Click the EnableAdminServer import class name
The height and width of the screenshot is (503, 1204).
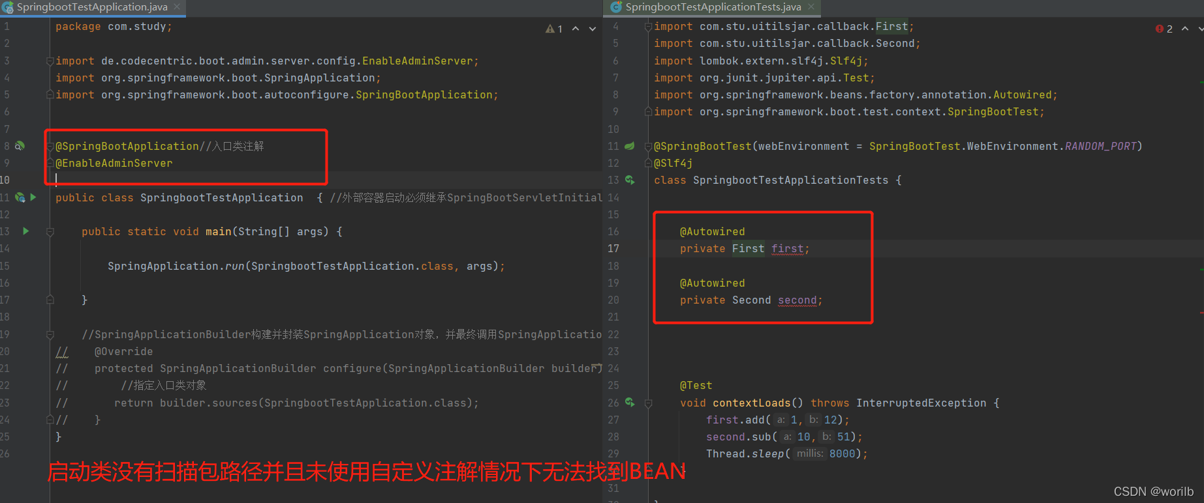tap(418, 61)
